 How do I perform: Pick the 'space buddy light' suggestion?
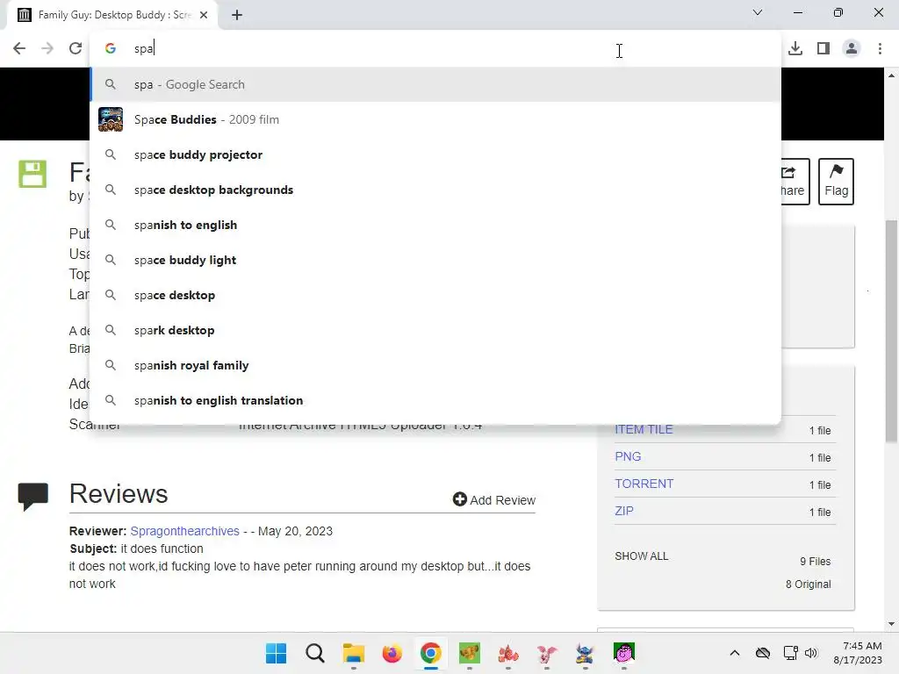(435, 260)
